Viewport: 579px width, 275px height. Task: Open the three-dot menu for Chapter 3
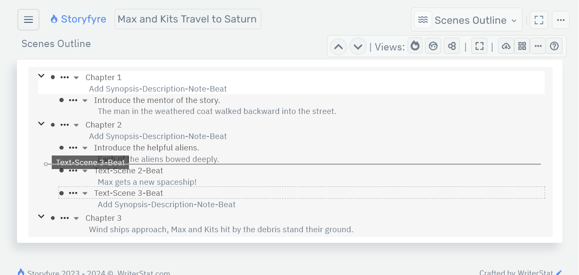pos(64,218)
